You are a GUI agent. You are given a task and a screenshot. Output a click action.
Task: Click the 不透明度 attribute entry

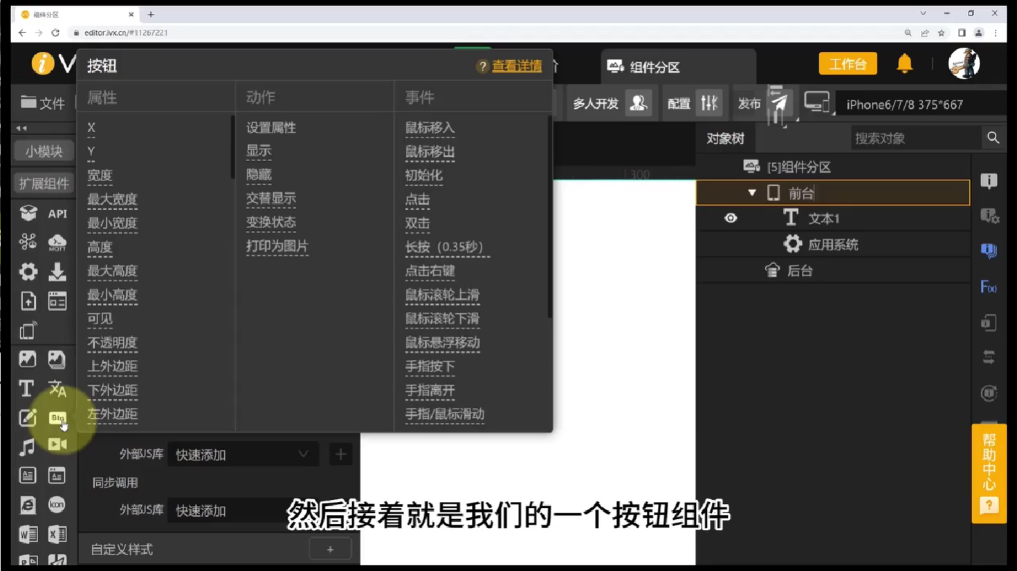(x=112, y=343)
